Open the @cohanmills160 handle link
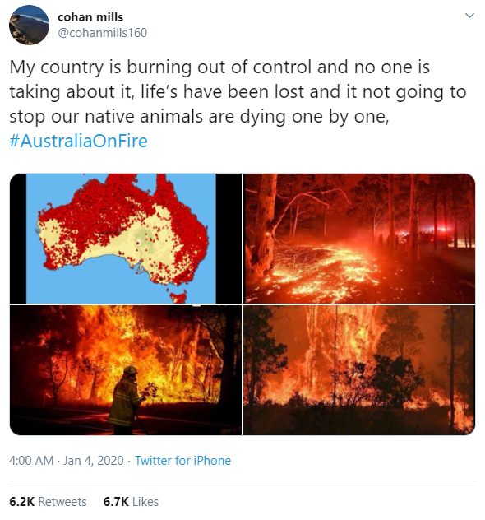Image resolution: width=485 pixels, height=520 pixels. click(103, 33)
